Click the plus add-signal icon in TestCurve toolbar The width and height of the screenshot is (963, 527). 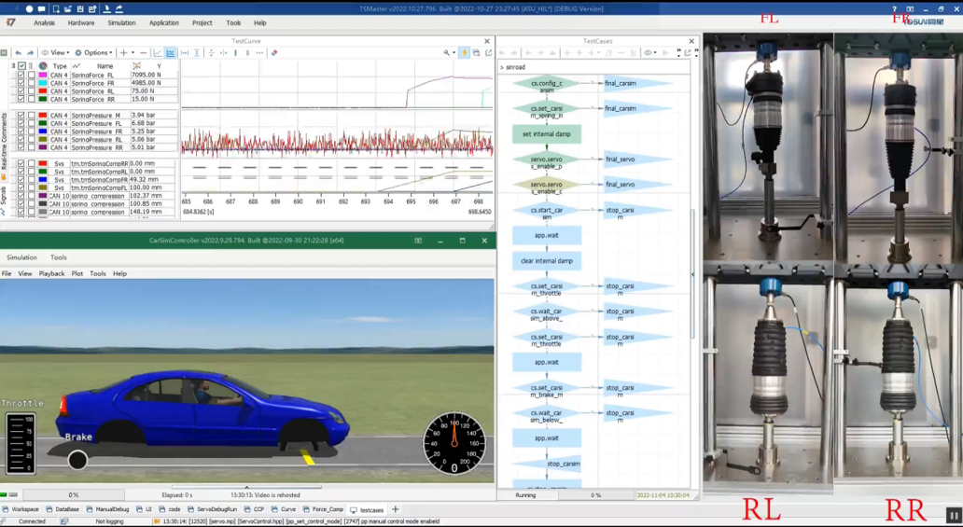pyautogui.click(x=122, y=53)
